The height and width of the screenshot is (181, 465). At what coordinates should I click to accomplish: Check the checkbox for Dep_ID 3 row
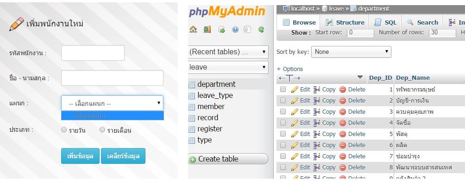[283, 111]
